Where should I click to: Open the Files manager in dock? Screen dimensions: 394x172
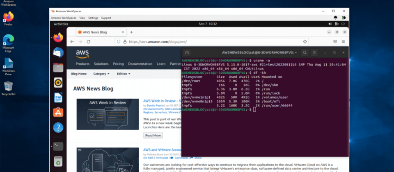[58, 68]
